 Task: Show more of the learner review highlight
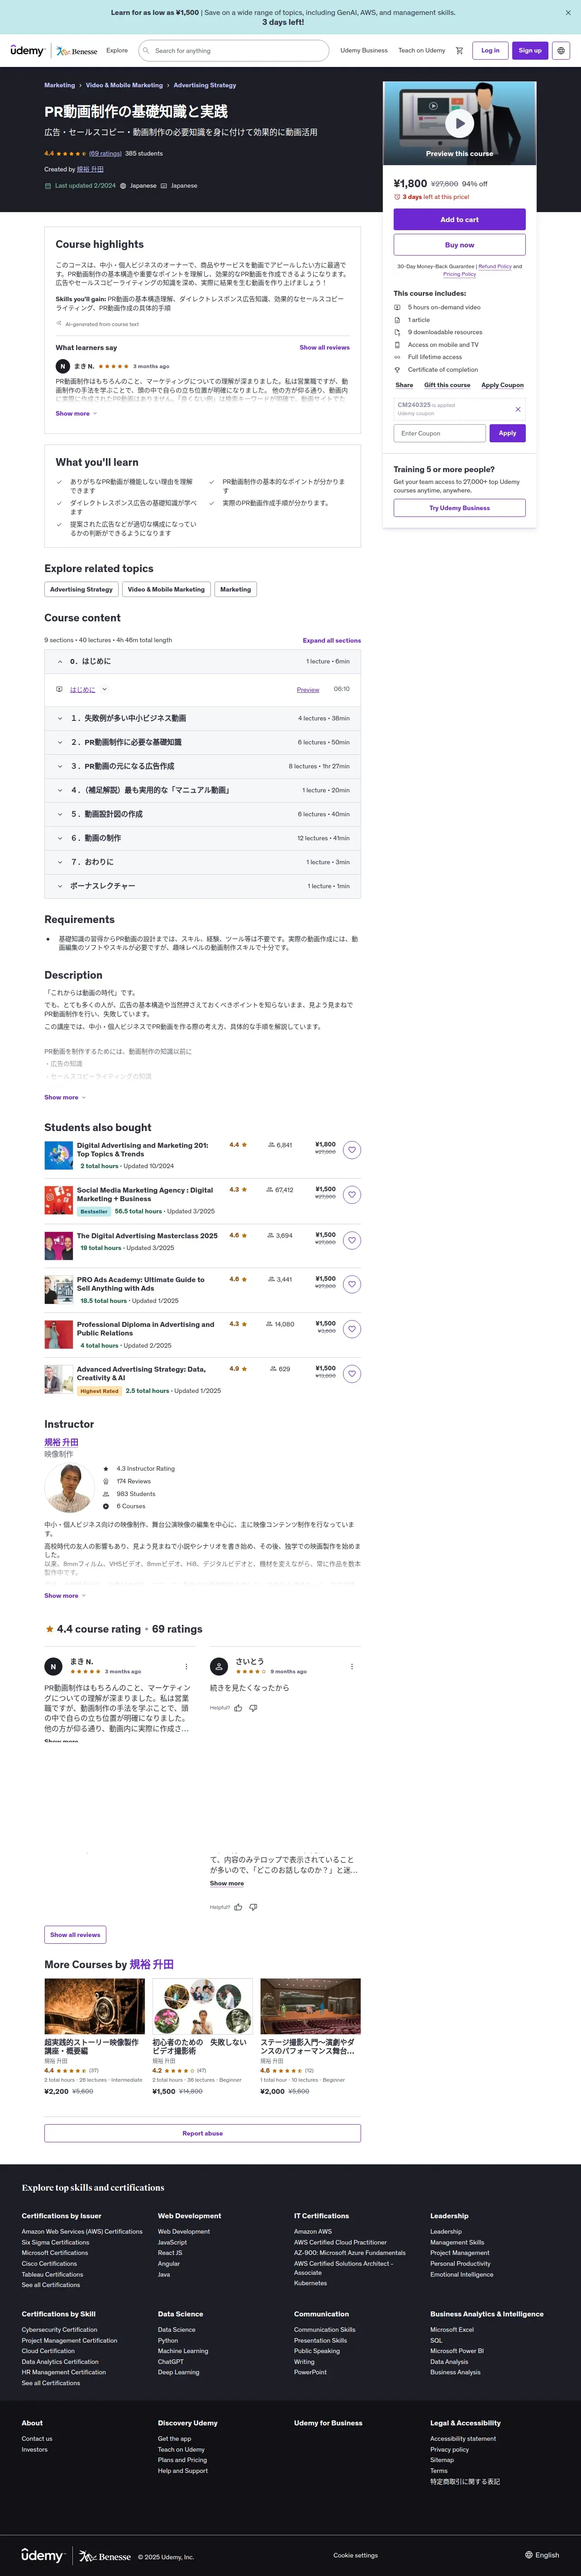pyautogui.click(x=75, y=413)
